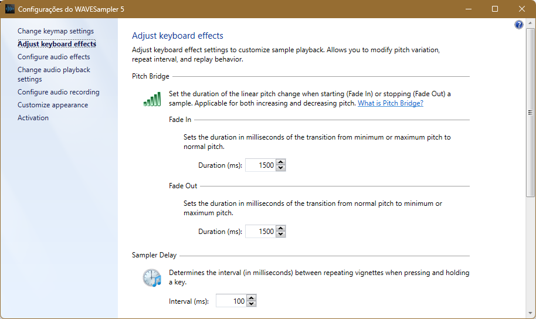The image size is (536, 319).
Task: Increase Sampler Delay interval with up arrow
Action: coord(252,298)
